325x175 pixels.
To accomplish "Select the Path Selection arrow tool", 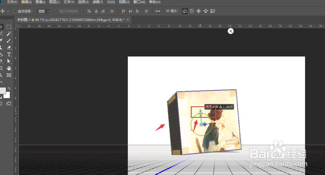I will (9, 61).
